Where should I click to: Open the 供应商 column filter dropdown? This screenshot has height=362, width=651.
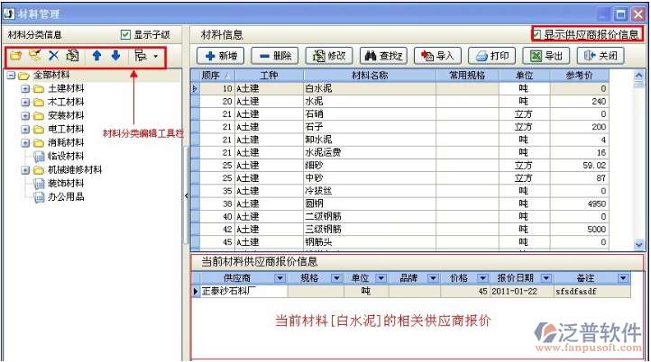coord(279,278)
